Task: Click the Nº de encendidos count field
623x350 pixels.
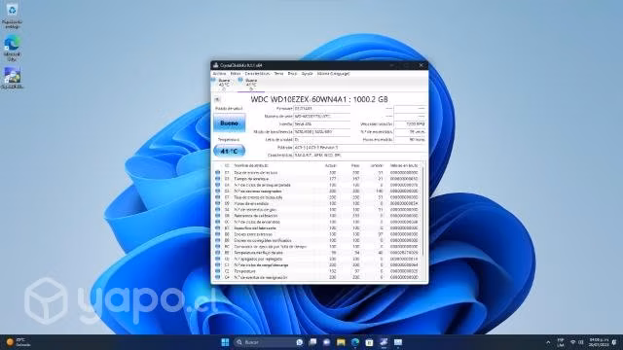Action: [x=410, y=132]
